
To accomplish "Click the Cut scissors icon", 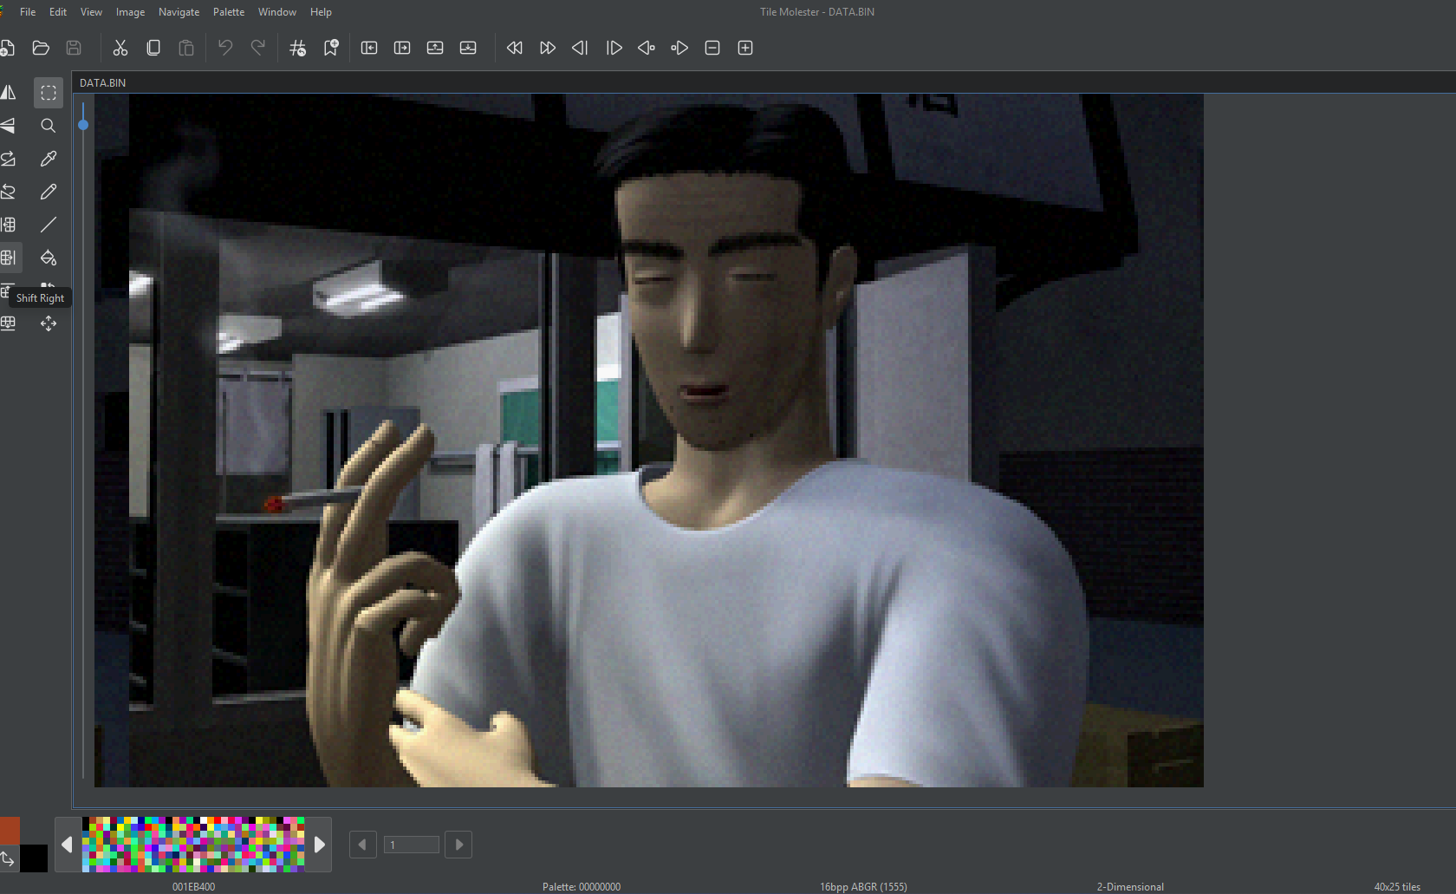I will pos(120,48).
